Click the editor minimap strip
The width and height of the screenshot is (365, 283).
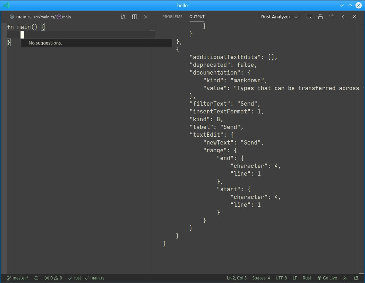152,148
